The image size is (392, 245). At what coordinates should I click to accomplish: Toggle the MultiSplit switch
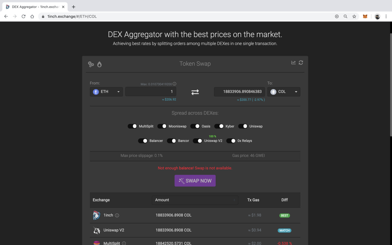point(132,126)
